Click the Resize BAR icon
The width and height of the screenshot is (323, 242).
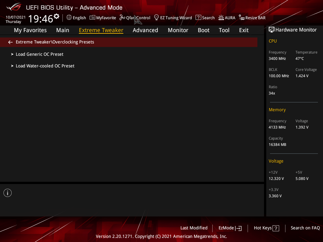[241, 18]
